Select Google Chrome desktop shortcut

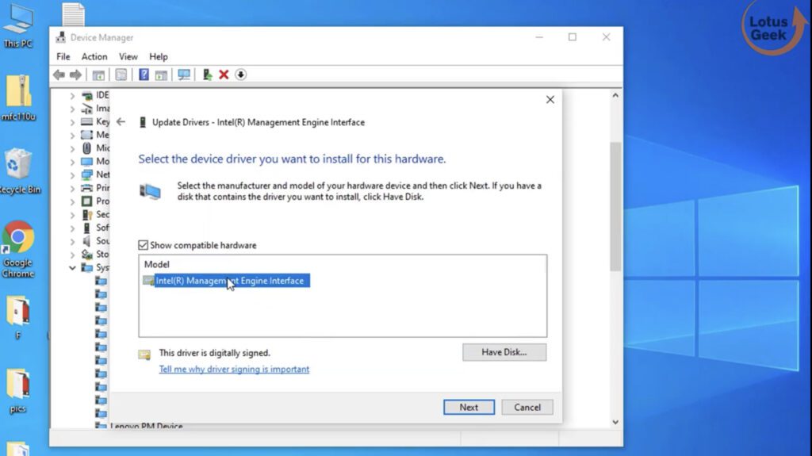click(18, 249)
